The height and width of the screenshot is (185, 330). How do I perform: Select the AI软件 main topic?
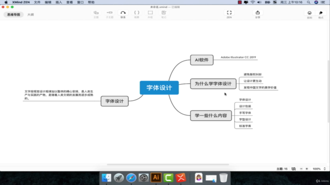[202, 60]
